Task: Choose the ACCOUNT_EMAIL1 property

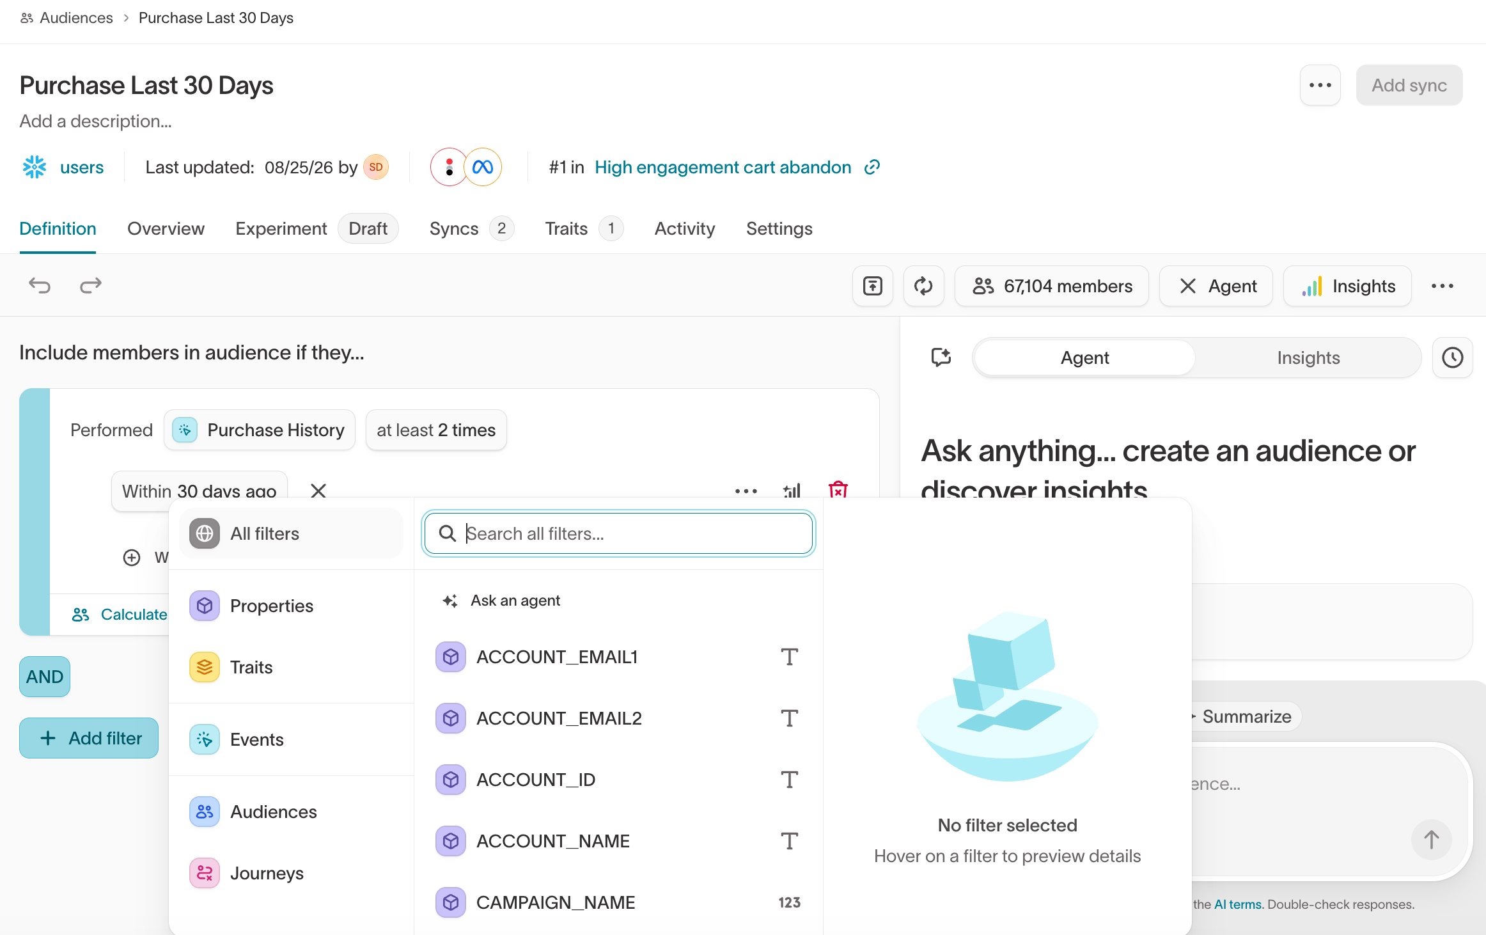Action: point(618,657)
